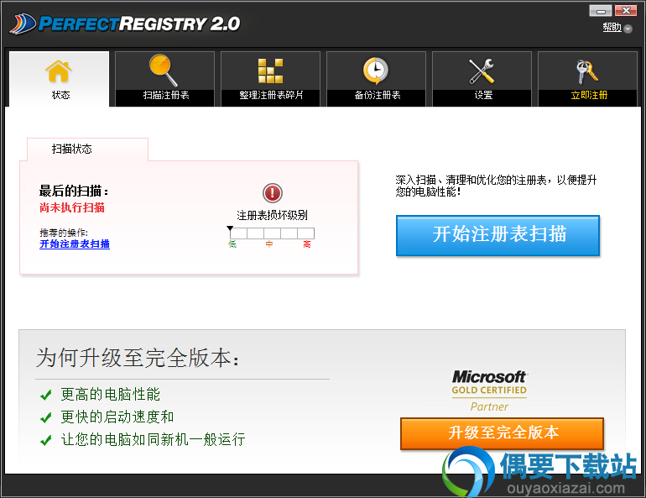Switch to 整理注册表碎片 tab label
Image resolution: width=646 pixels, height=498 pixels.
coord(271,95)
